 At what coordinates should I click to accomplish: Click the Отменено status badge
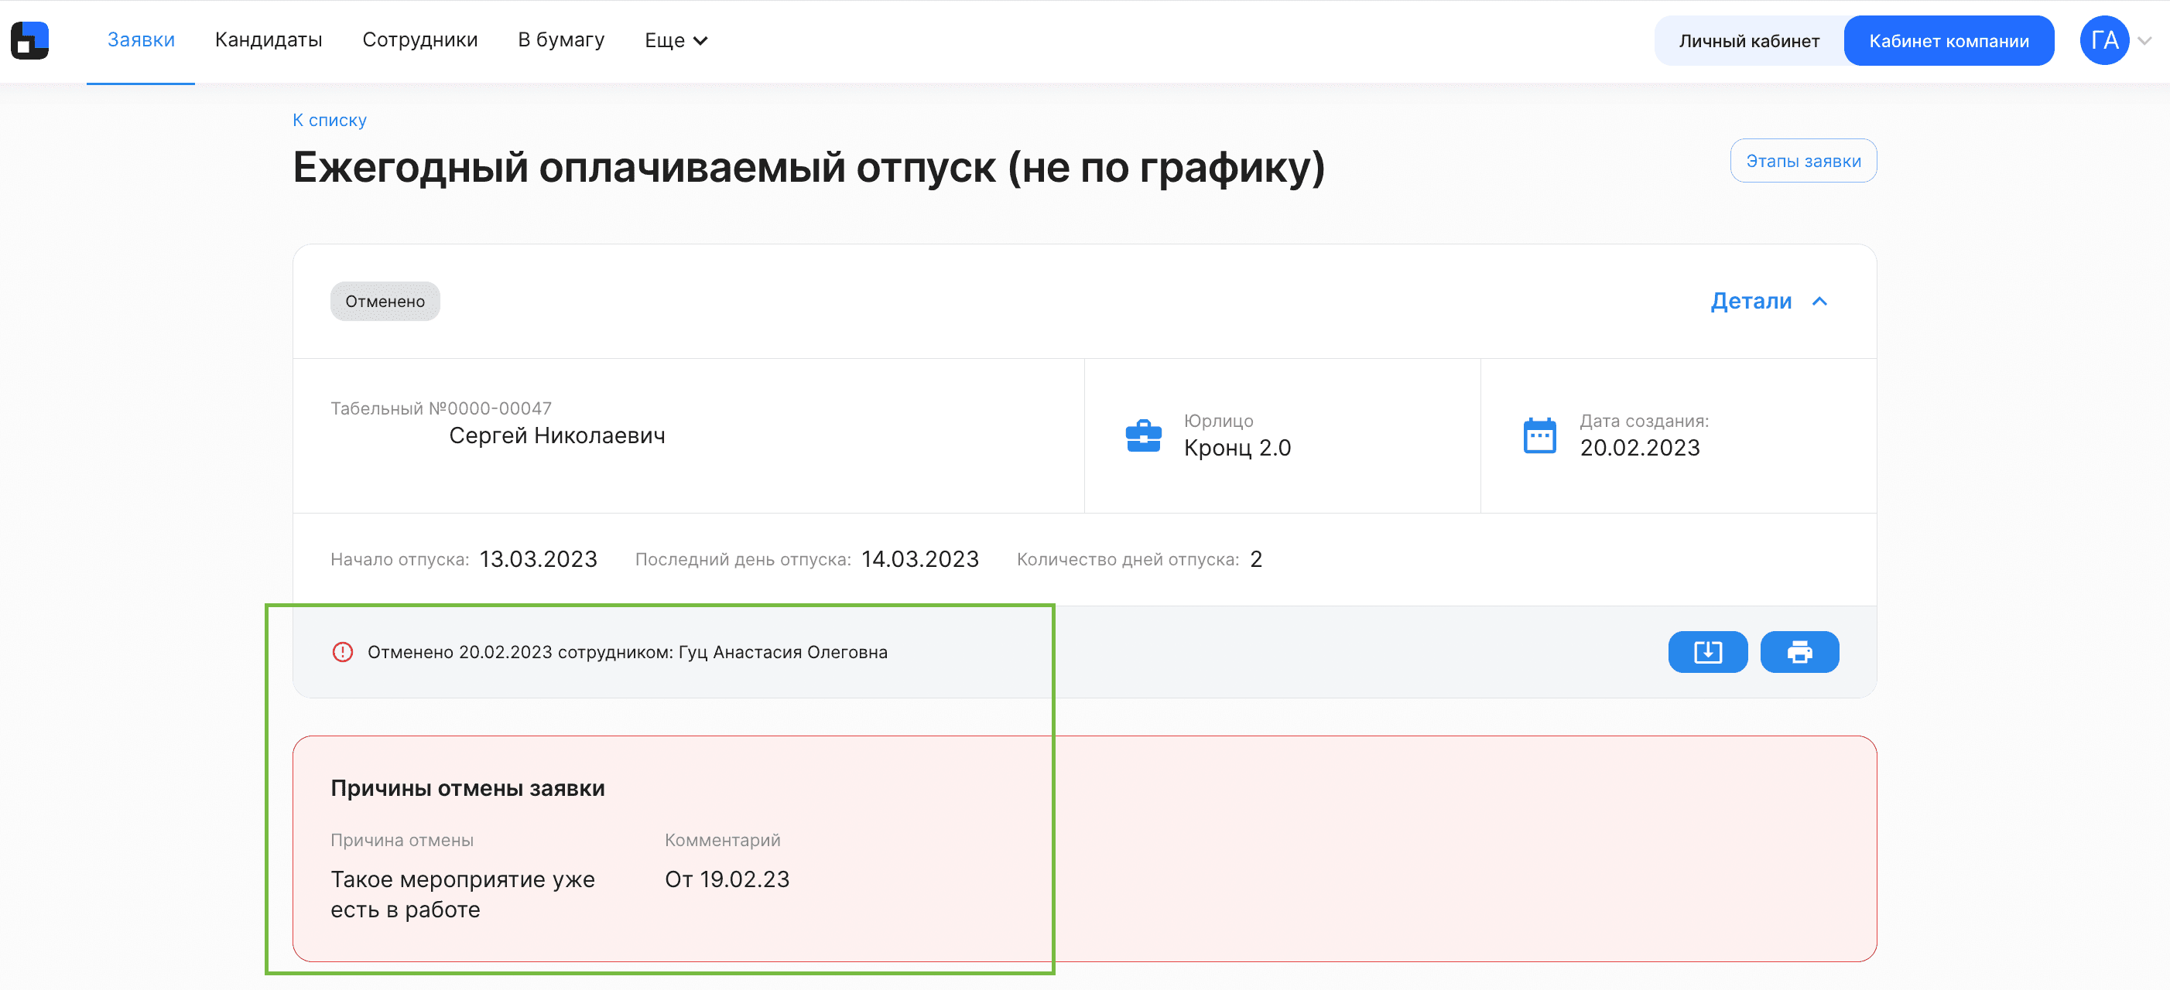pos(385,302)
